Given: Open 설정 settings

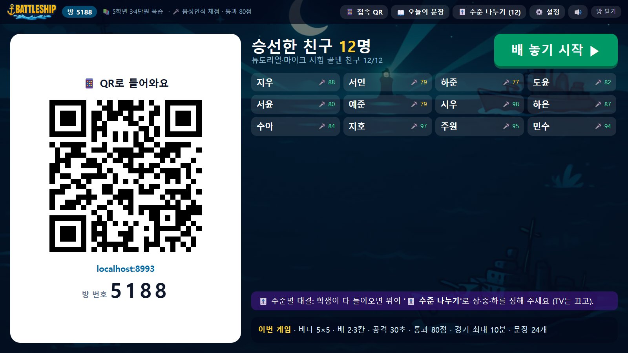Looking at the screenshot, I should (548, 12).
